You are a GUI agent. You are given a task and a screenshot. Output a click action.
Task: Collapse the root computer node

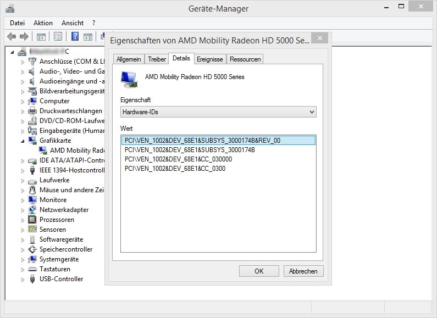coord(12,52)
